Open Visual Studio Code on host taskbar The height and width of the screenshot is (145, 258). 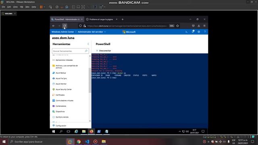tap(87, 141)
